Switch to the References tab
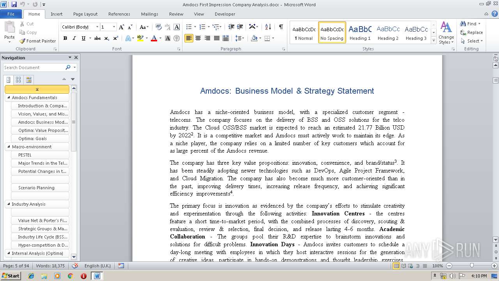499x281 pixels. (x=119, y=14)
